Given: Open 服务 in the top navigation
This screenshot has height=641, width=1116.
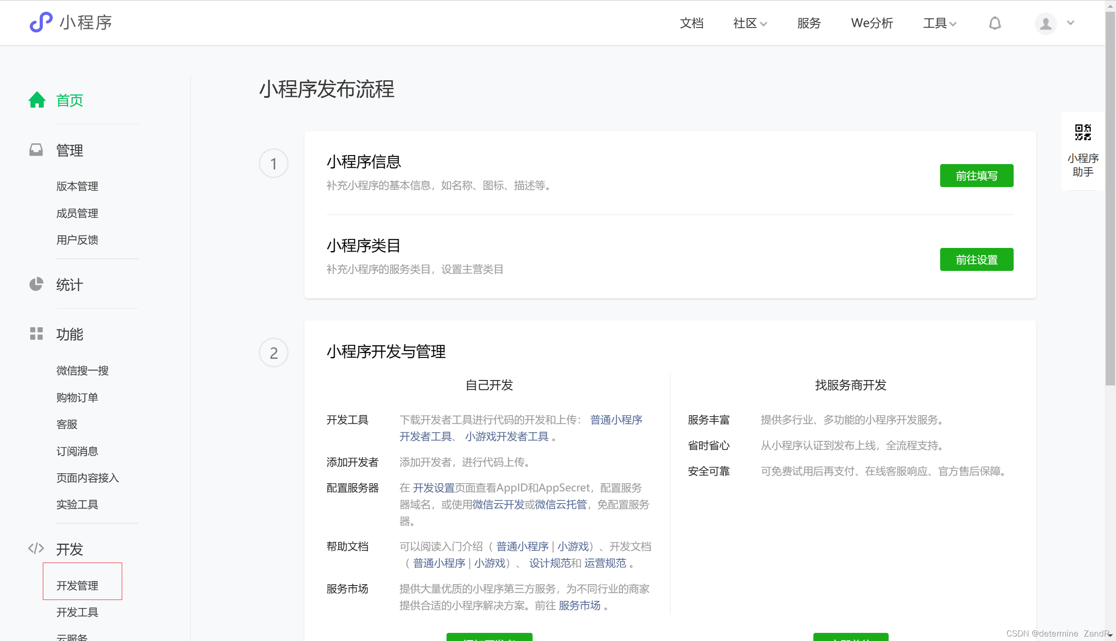Looking at the screenshot, I should click(809, 23).
